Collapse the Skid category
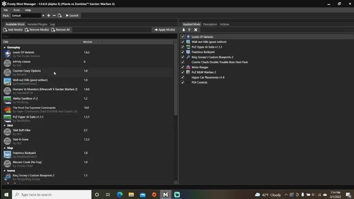This screenshot has height=199, width=354. (x=4, y=125)
